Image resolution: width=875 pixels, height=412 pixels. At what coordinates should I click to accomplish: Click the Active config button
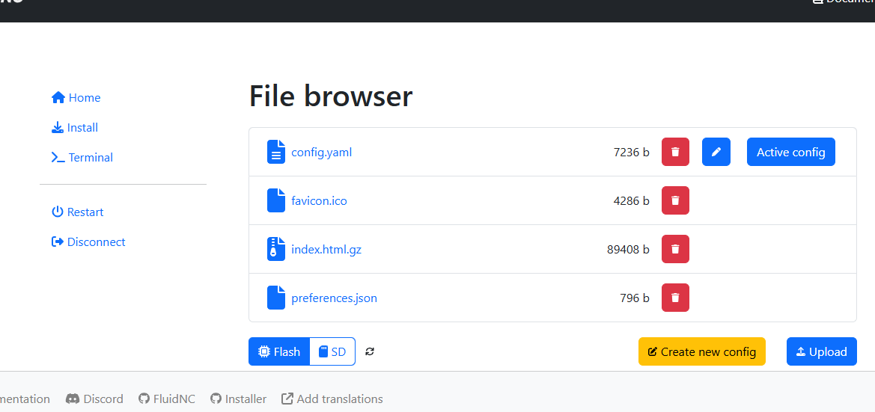tap(790, 152)
